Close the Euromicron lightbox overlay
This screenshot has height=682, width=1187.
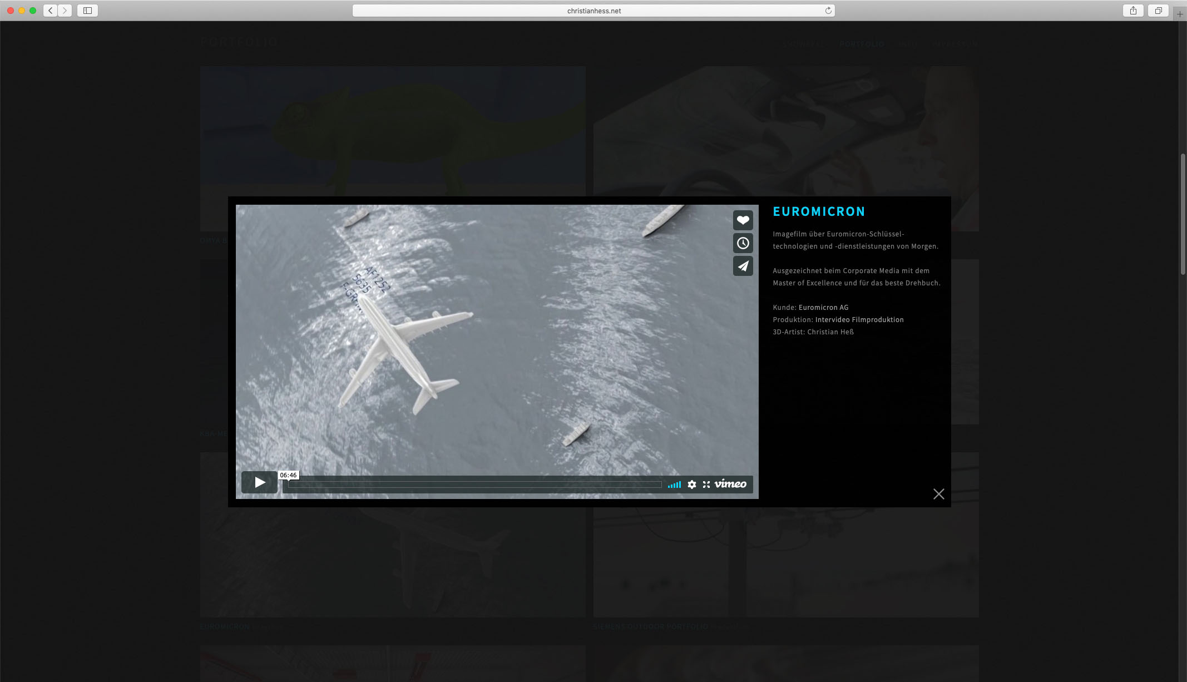pos(938,494)
